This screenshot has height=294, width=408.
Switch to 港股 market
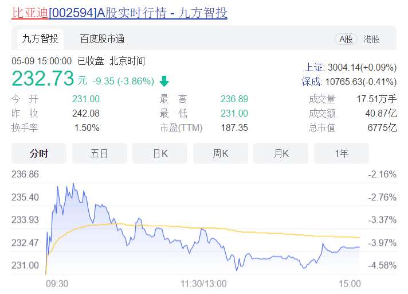tap(371, 40)
